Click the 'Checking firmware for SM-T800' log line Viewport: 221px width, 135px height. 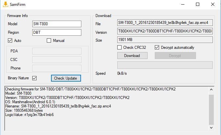pyautogui.click(x=90, y=89)
